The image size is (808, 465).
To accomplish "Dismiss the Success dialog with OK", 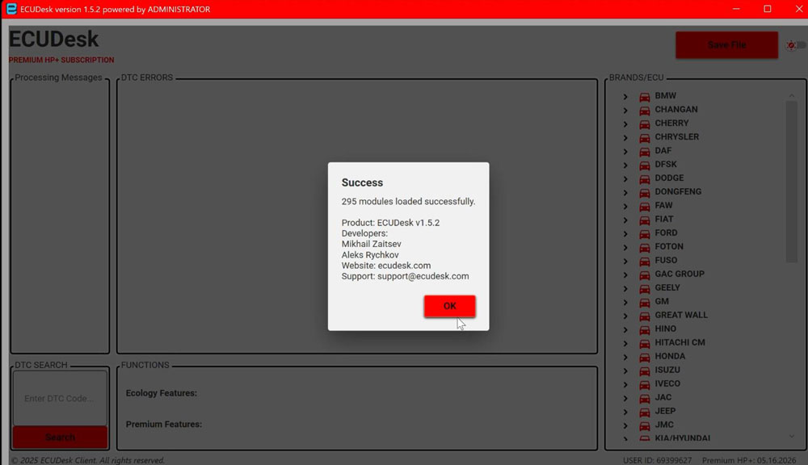I will (x=449, y=306).
